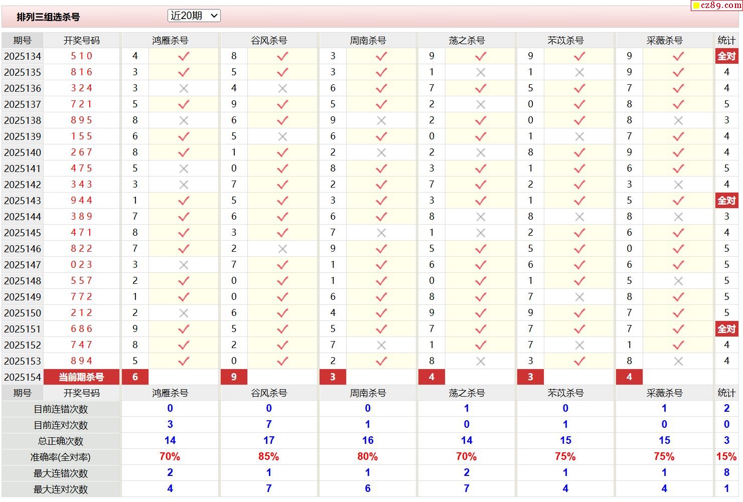Click the 15% all-correct rate value

pos(726,457)
